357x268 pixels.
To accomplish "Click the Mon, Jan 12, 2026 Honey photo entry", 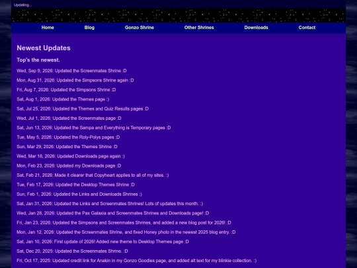I will pyautogui.click(x=126, y=232).
